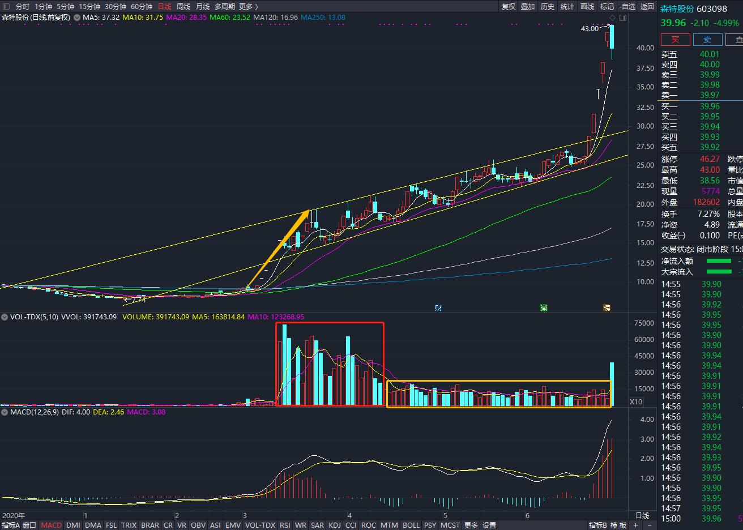
Task: Click the 标记 mark button
Action: click(x=607, y=6)
